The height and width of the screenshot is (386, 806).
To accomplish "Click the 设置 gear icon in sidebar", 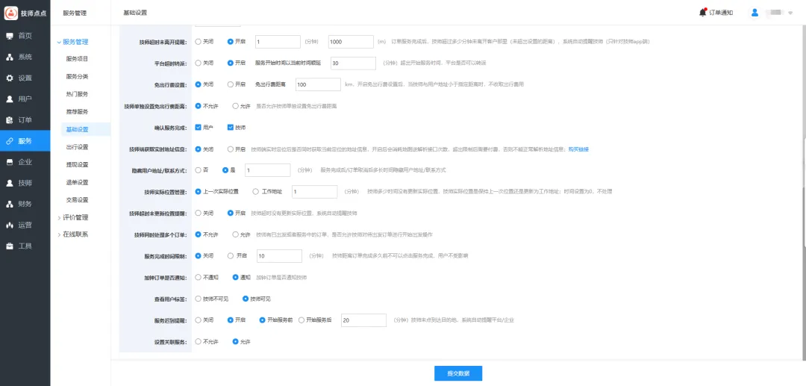I will click(10, 78).
